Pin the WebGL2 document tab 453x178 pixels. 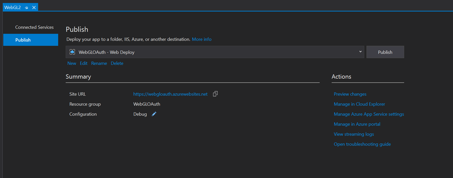pos(27,8)
